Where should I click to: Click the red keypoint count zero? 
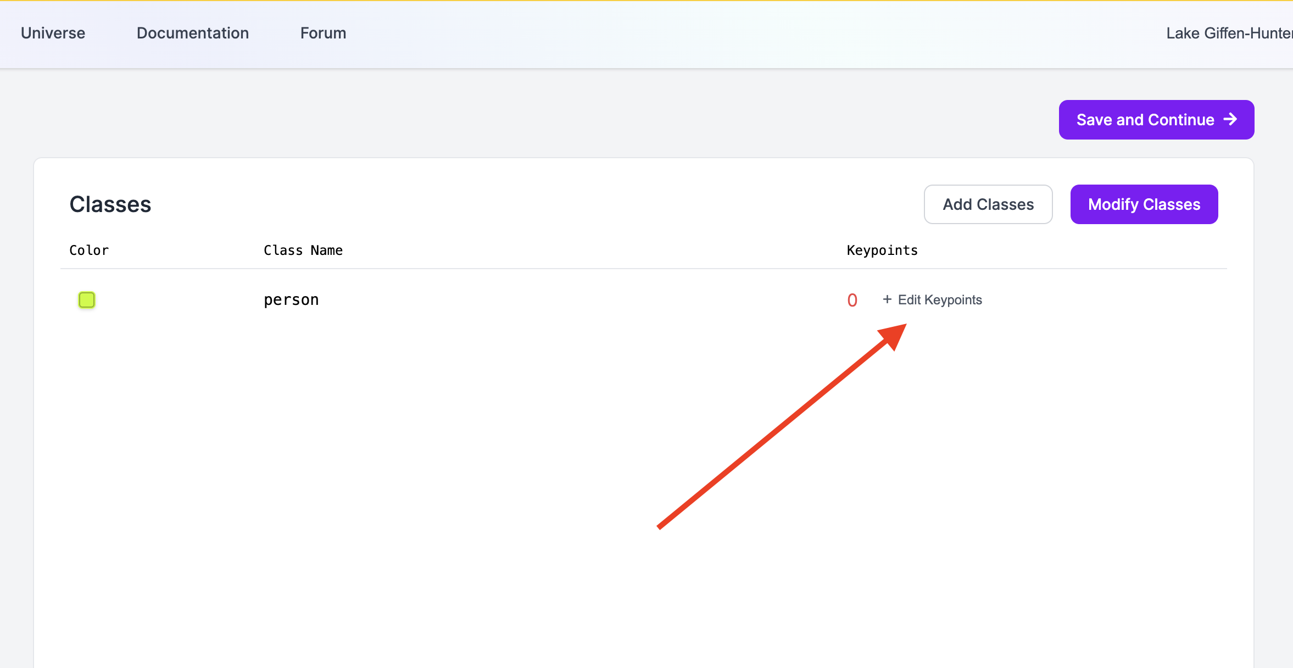pos(852,300)
